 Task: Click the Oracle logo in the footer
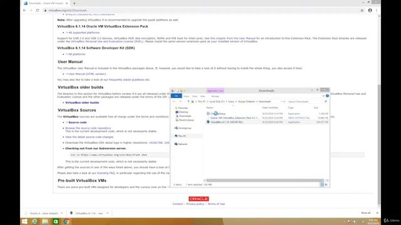(x=199, y=199)
